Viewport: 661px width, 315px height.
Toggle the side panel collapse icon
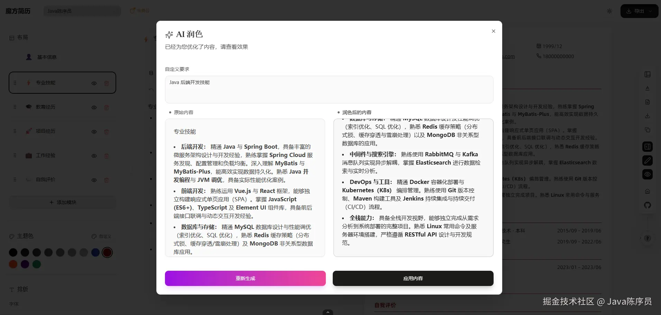coord(648,147)
